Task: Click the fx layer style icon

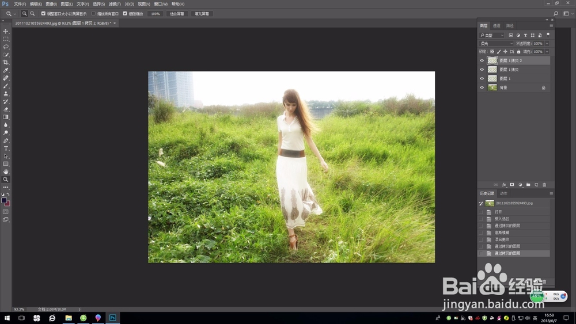Action: pos(504,185)
